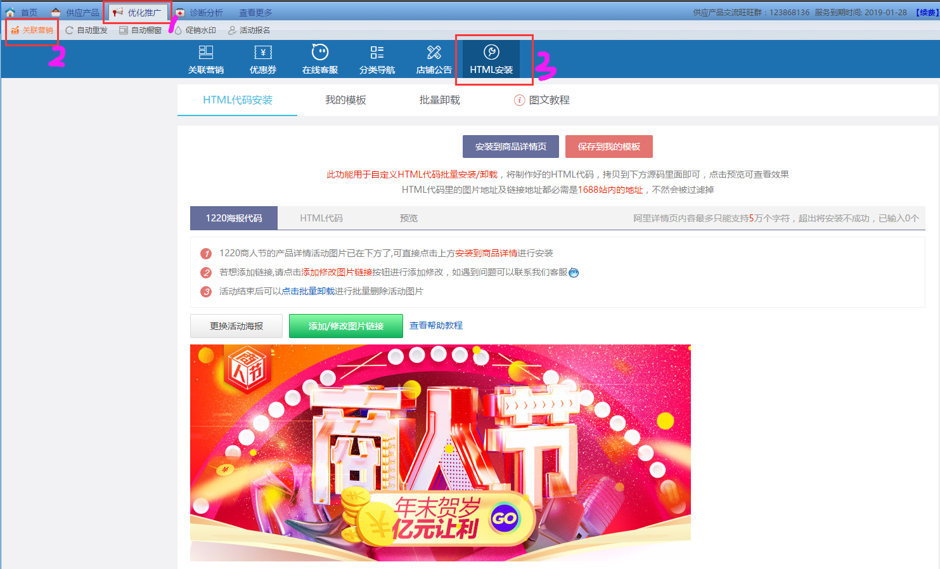The height and width of the screenshot is (569, 940).
Task: Open 自动重发 in the toolbar
Action: click(86, 30)
